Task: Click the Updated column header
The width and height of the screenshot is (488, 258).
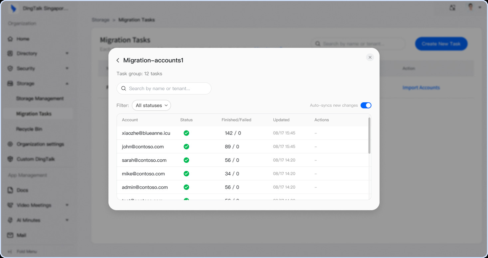Action: pos(281,120)
